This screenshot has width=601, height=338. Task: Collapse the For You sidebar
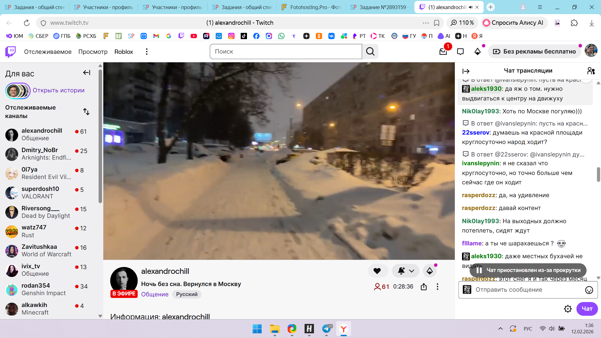(87, 73)
